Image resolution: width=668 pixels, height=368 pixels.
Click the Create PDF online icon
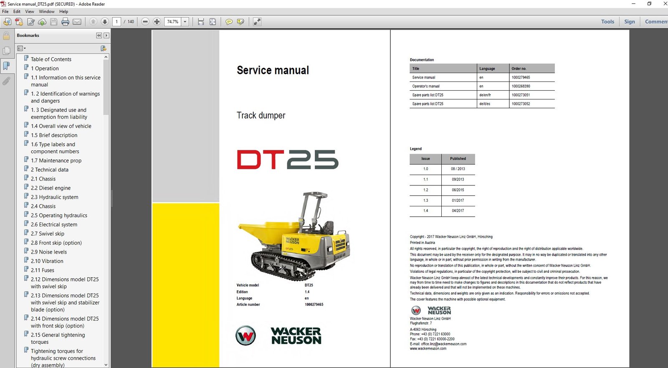pos(19,22)
